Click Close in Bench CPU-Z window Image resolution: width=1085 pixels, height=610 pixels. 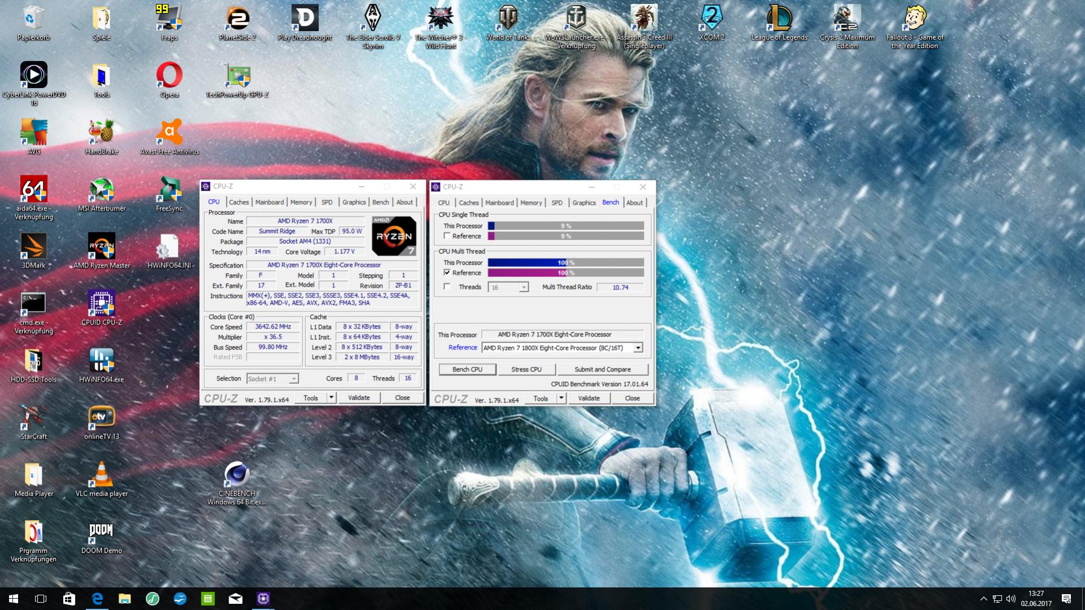[x=632, y=399]
